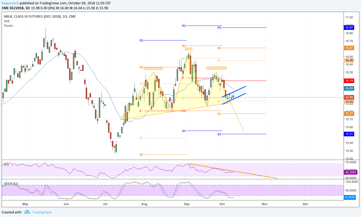Select the Head pattern label

[x=188, y=49]
